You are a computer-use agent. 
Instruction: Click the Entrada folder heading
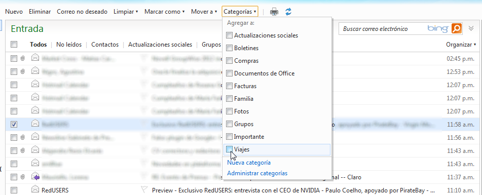pos(27,29)
